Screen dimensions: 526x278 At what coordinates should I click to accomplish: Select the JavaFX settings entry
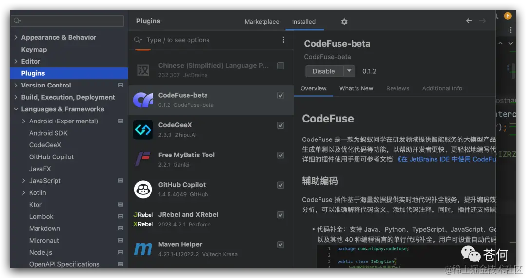40,169
